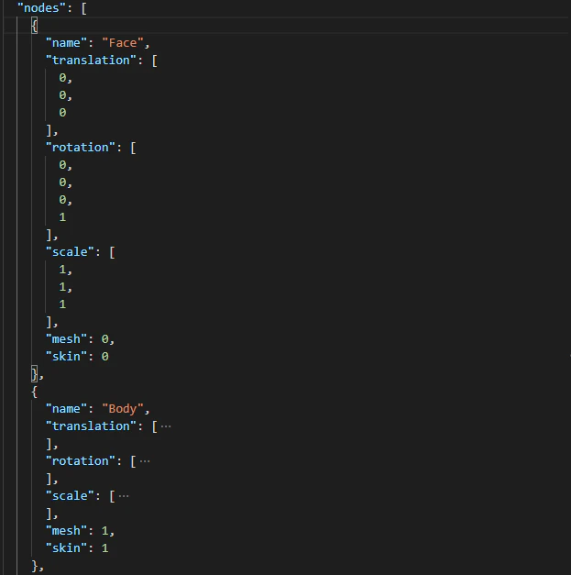This screenshot has width=571, height=575.
Task: Click the opening bracket after Face "scale"
Action: click(112, 252)
